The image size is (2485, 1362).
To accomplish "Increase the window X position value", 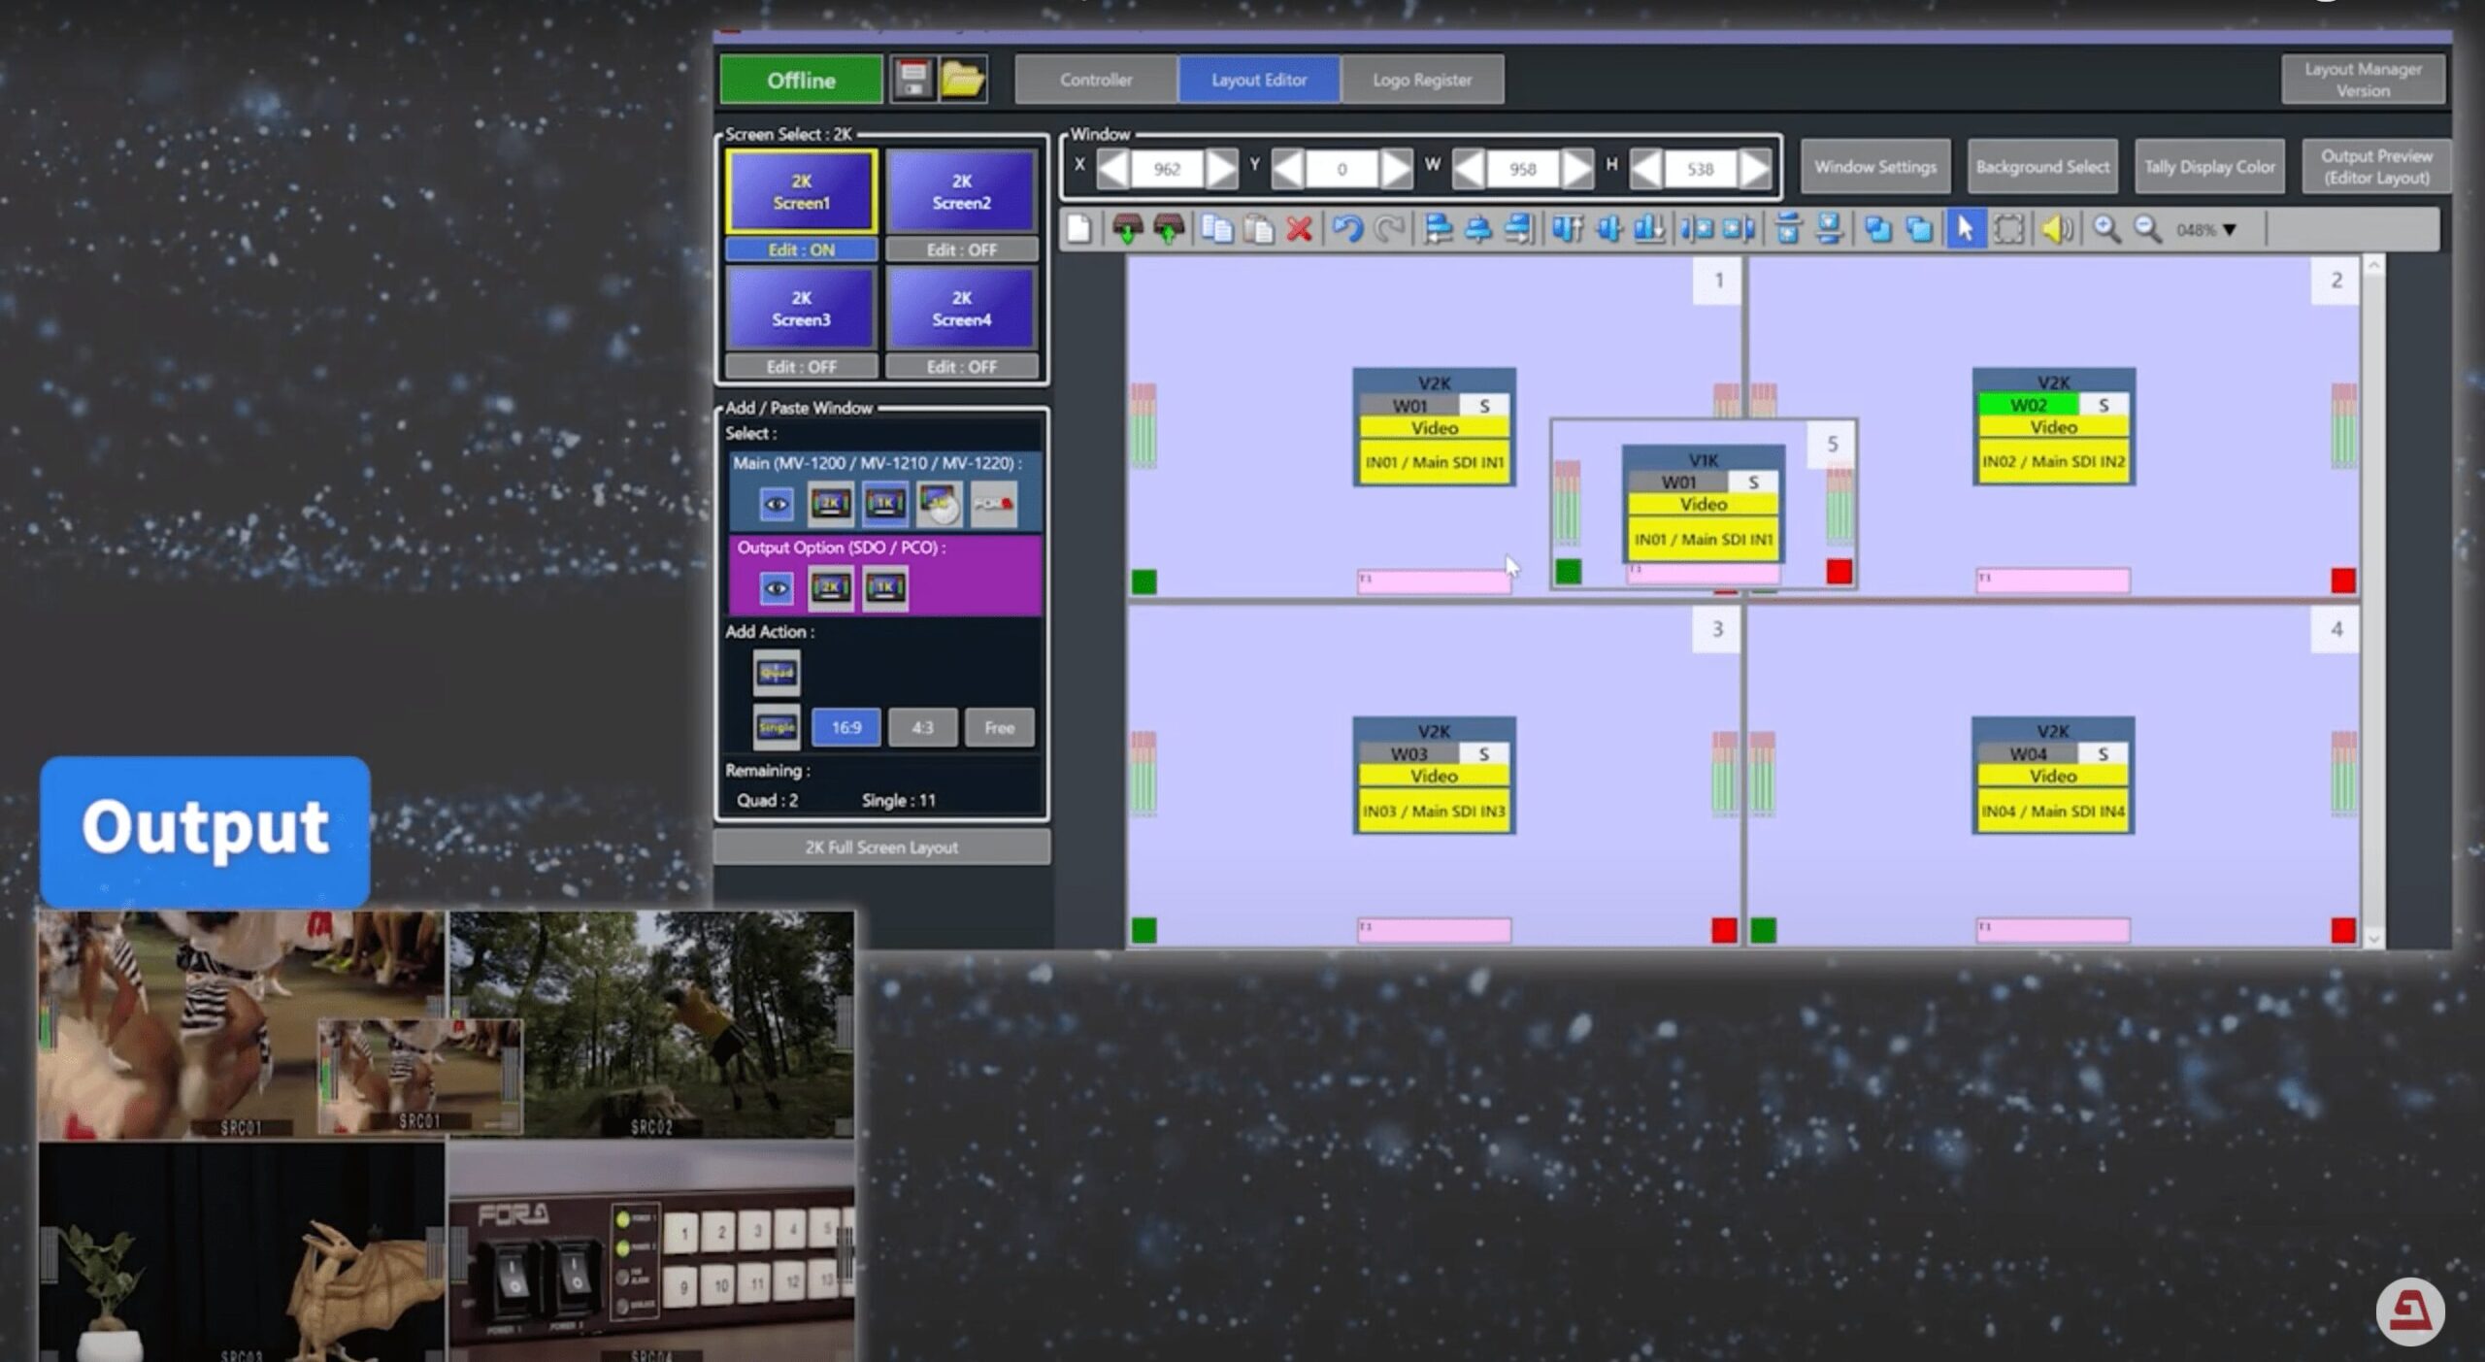I will click(1221, 169).
